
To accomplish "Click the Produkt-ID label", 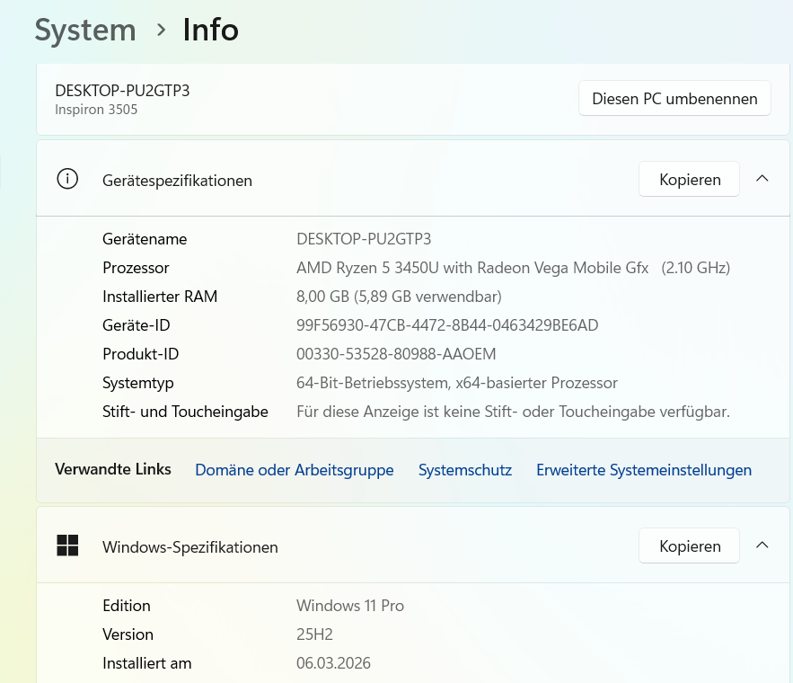I will pos(141,354).
